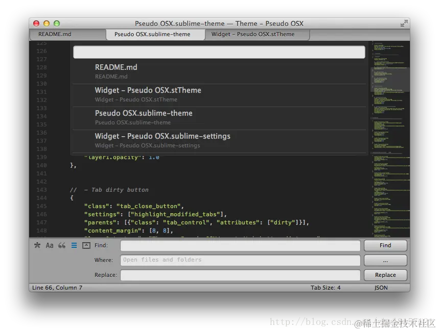Click the Tab dirty button comment line
Viewport: 439px width, 332px height.
(x=109, y=190)
